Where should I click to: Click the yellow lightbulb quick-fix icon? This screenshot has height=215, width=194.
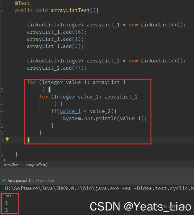7,139
